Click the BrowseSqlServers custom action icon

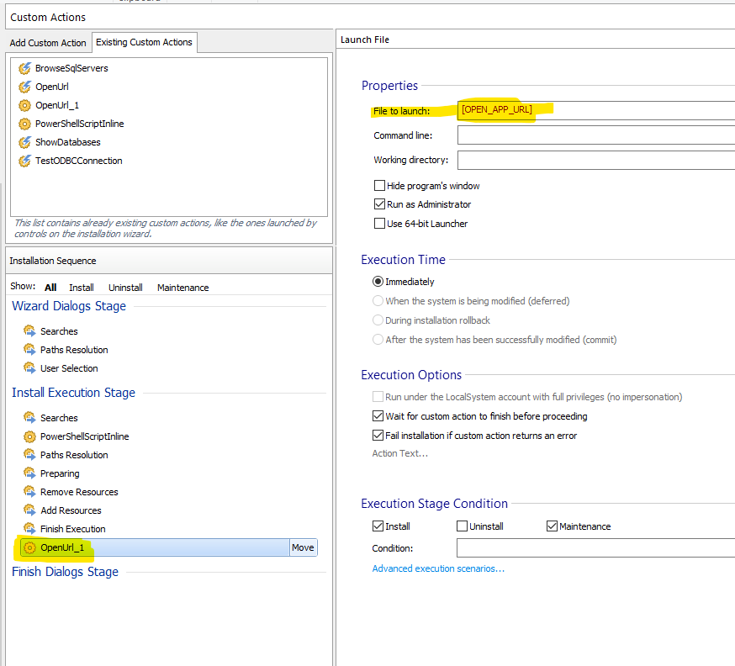pos(24,68)
